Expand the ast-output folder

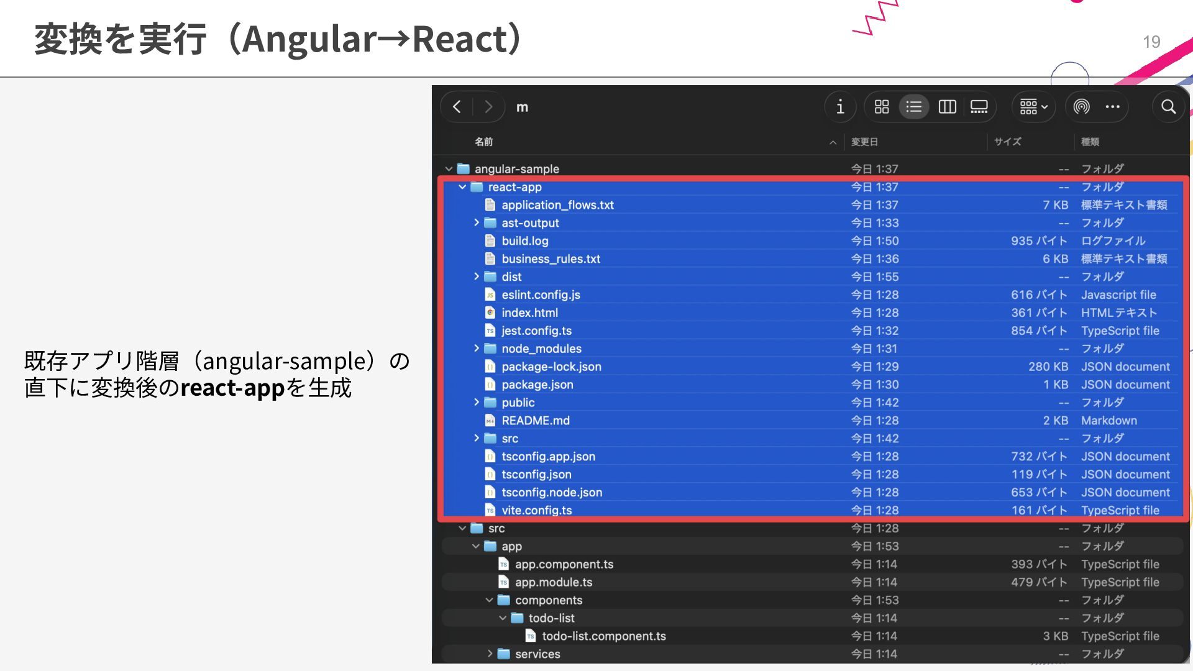(477, 222)
